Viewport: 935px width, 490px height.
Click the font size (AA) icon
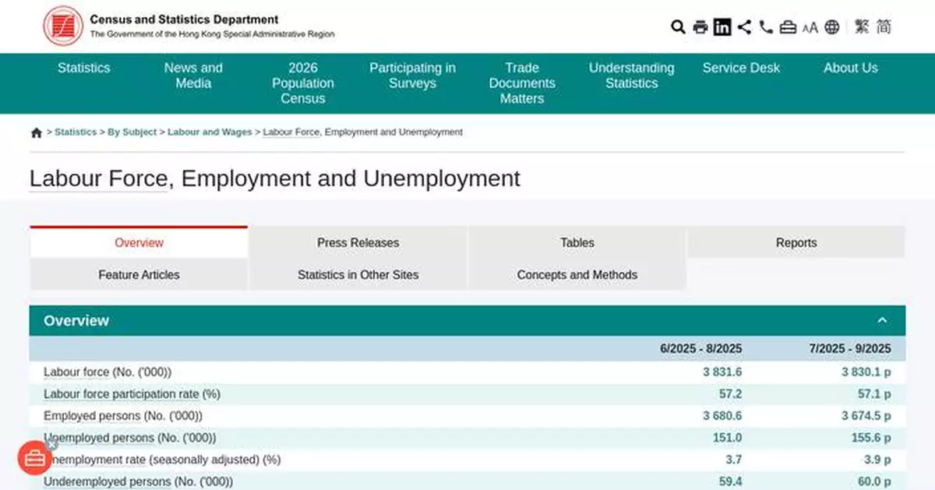pyautogui.click(x=810, y=27)
